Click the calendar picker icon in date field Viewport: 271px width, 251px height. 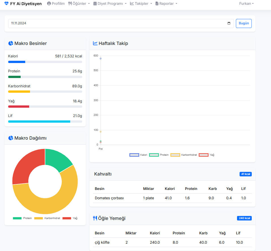229,23
